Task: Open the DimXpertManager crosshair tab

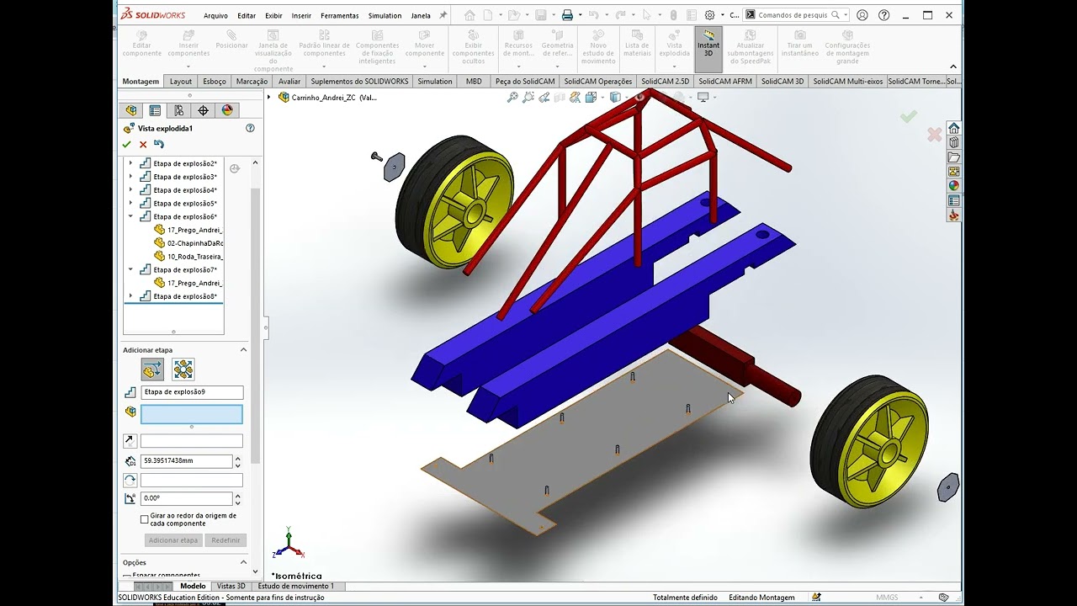Action: pos(203,110)
